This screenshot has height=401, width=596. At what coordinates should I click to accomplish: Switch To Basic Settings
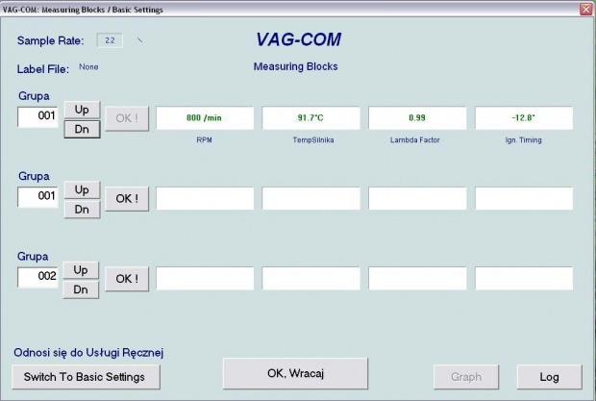click(x=86, y=377)
